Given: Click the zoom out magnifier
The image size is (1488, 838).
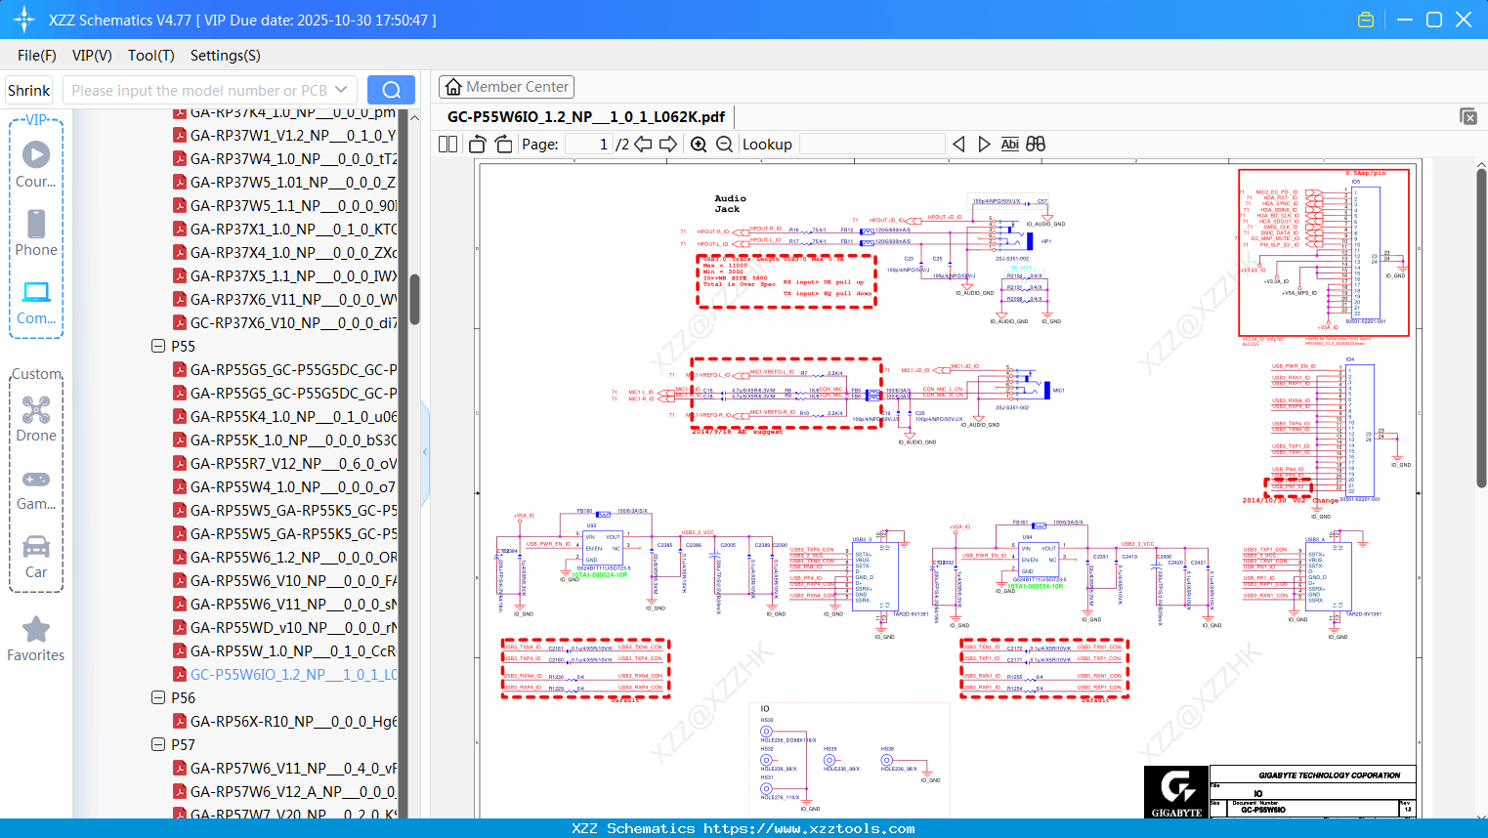Looking at the screenshot, I should (724, 145).
